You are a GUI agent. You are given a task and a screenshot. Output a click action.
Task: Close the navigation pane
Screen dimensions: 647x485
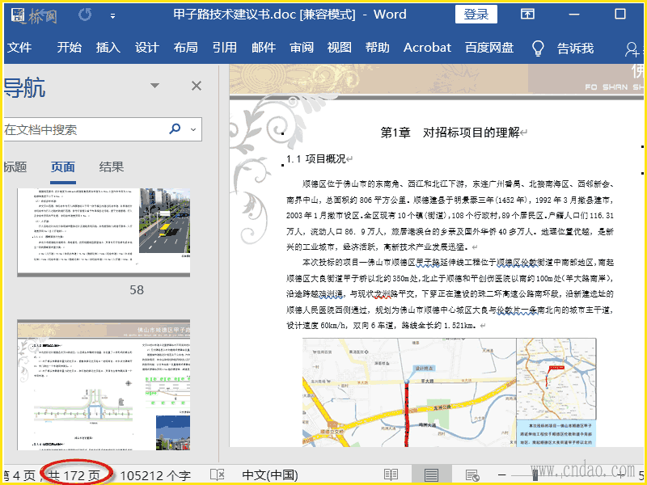click(x=197, y=86)
